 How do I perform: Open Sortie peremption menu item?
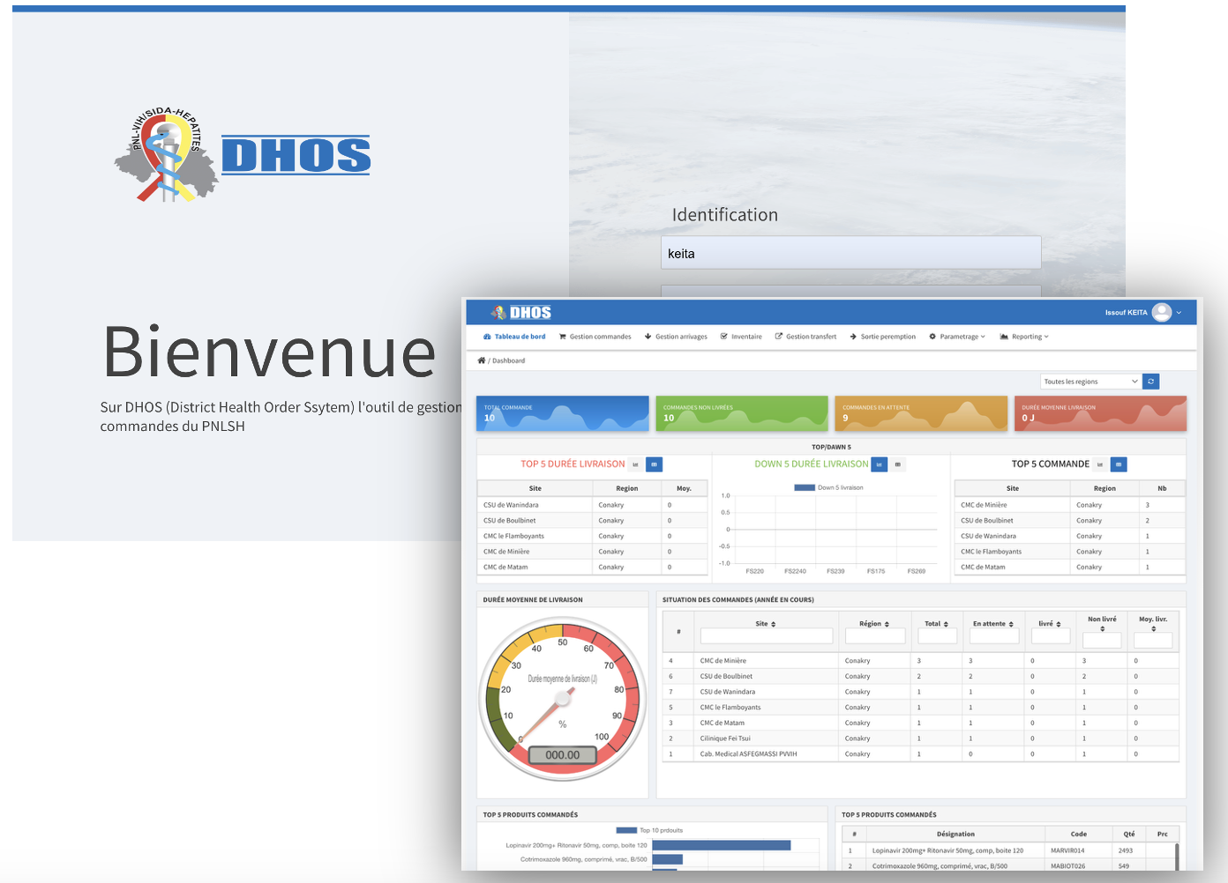pyautogui.click(x=883, y=337)
